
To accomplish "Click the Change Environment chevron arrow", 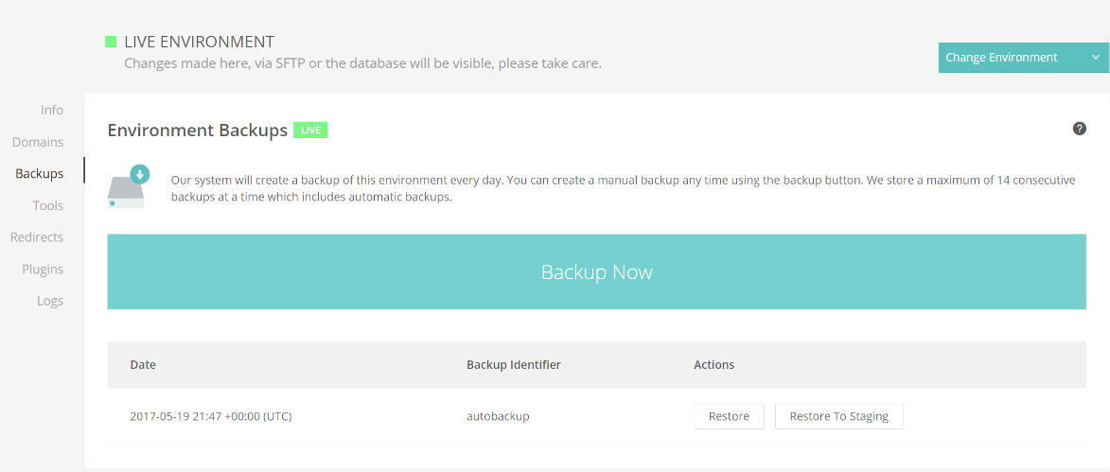I will [x=1096, y=58].
